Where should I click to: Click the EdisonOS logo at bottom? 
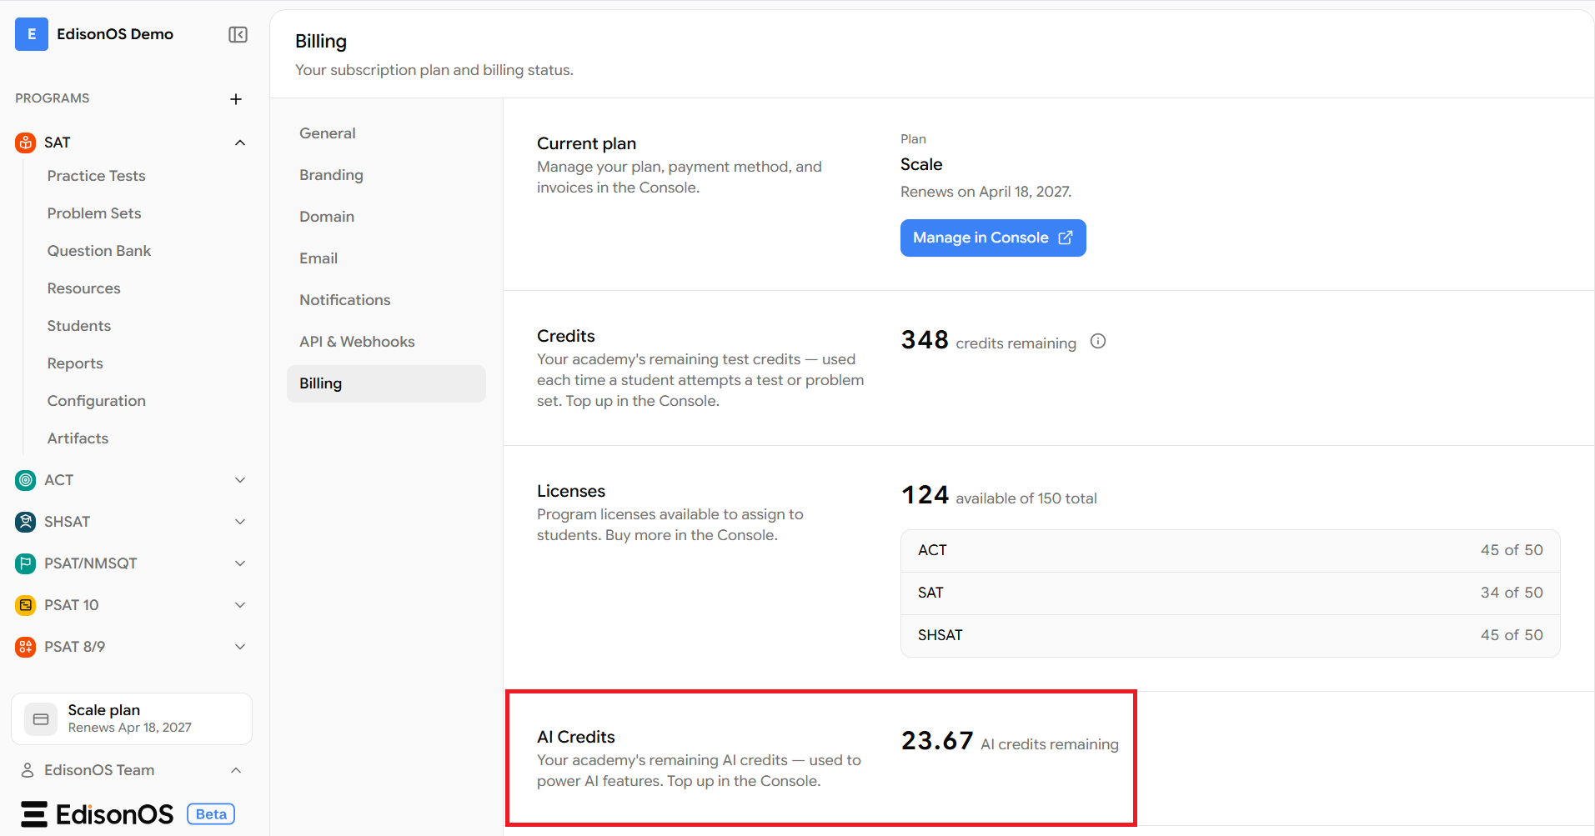(98, 813)
